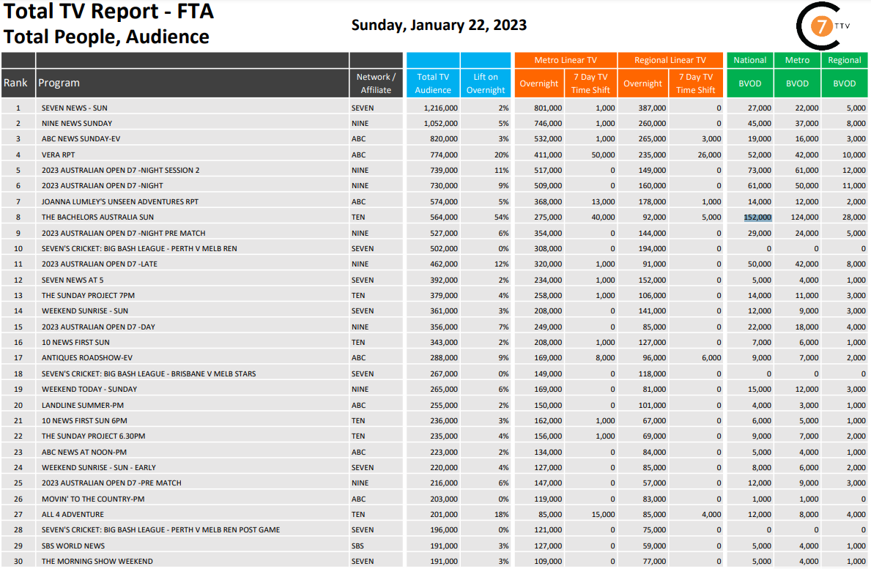Click the Sunday, January 22, 2023 date
Image resolution: width=871 pixels, height=569 pixels.
click(439, 25)
